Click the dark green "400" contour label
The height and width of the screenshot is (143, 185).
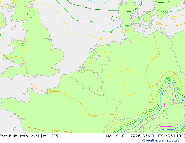pos(168,80)
